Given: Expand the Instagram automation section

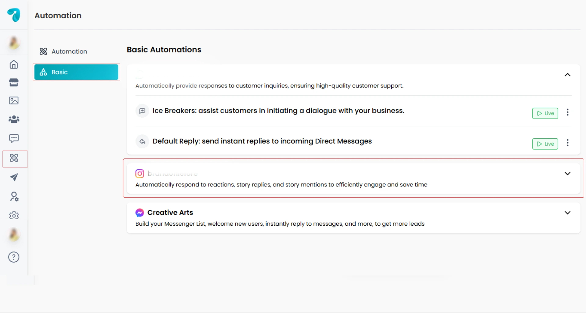Looking at the screenshot, I should [x=567, y=173].
